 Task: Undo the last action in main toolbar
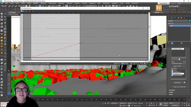pos(2,6)
